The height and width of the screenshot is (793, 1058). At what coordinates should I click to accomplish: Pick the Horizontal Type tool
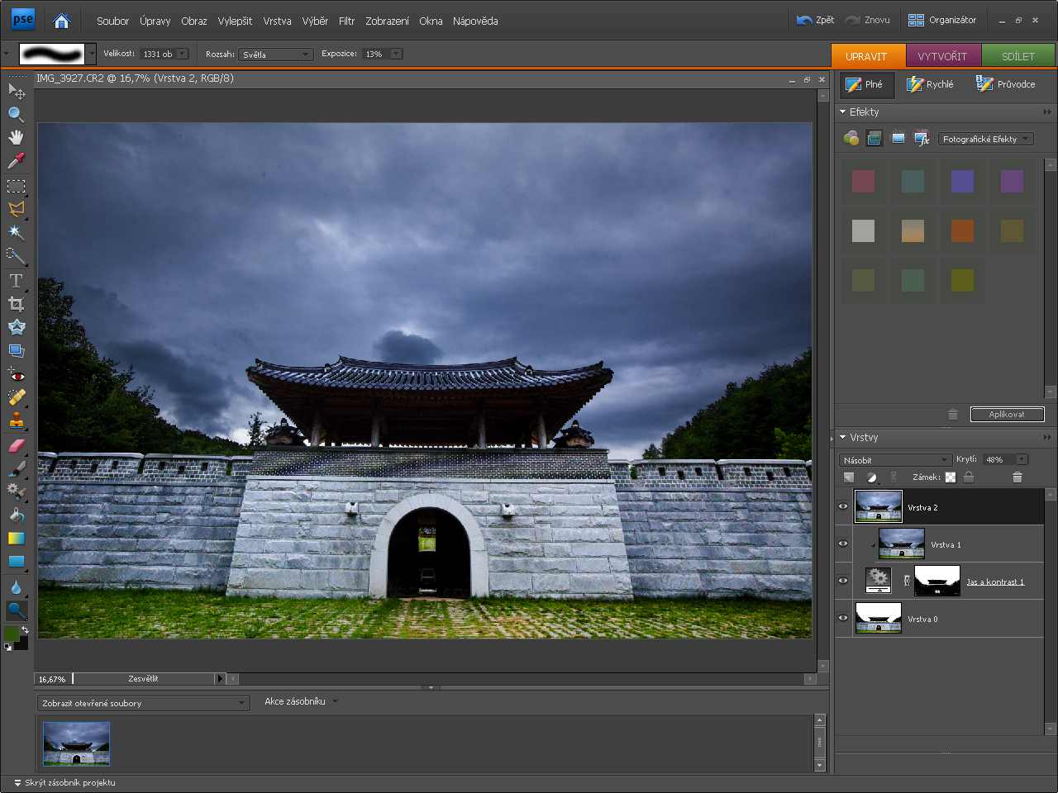[16, 281]
